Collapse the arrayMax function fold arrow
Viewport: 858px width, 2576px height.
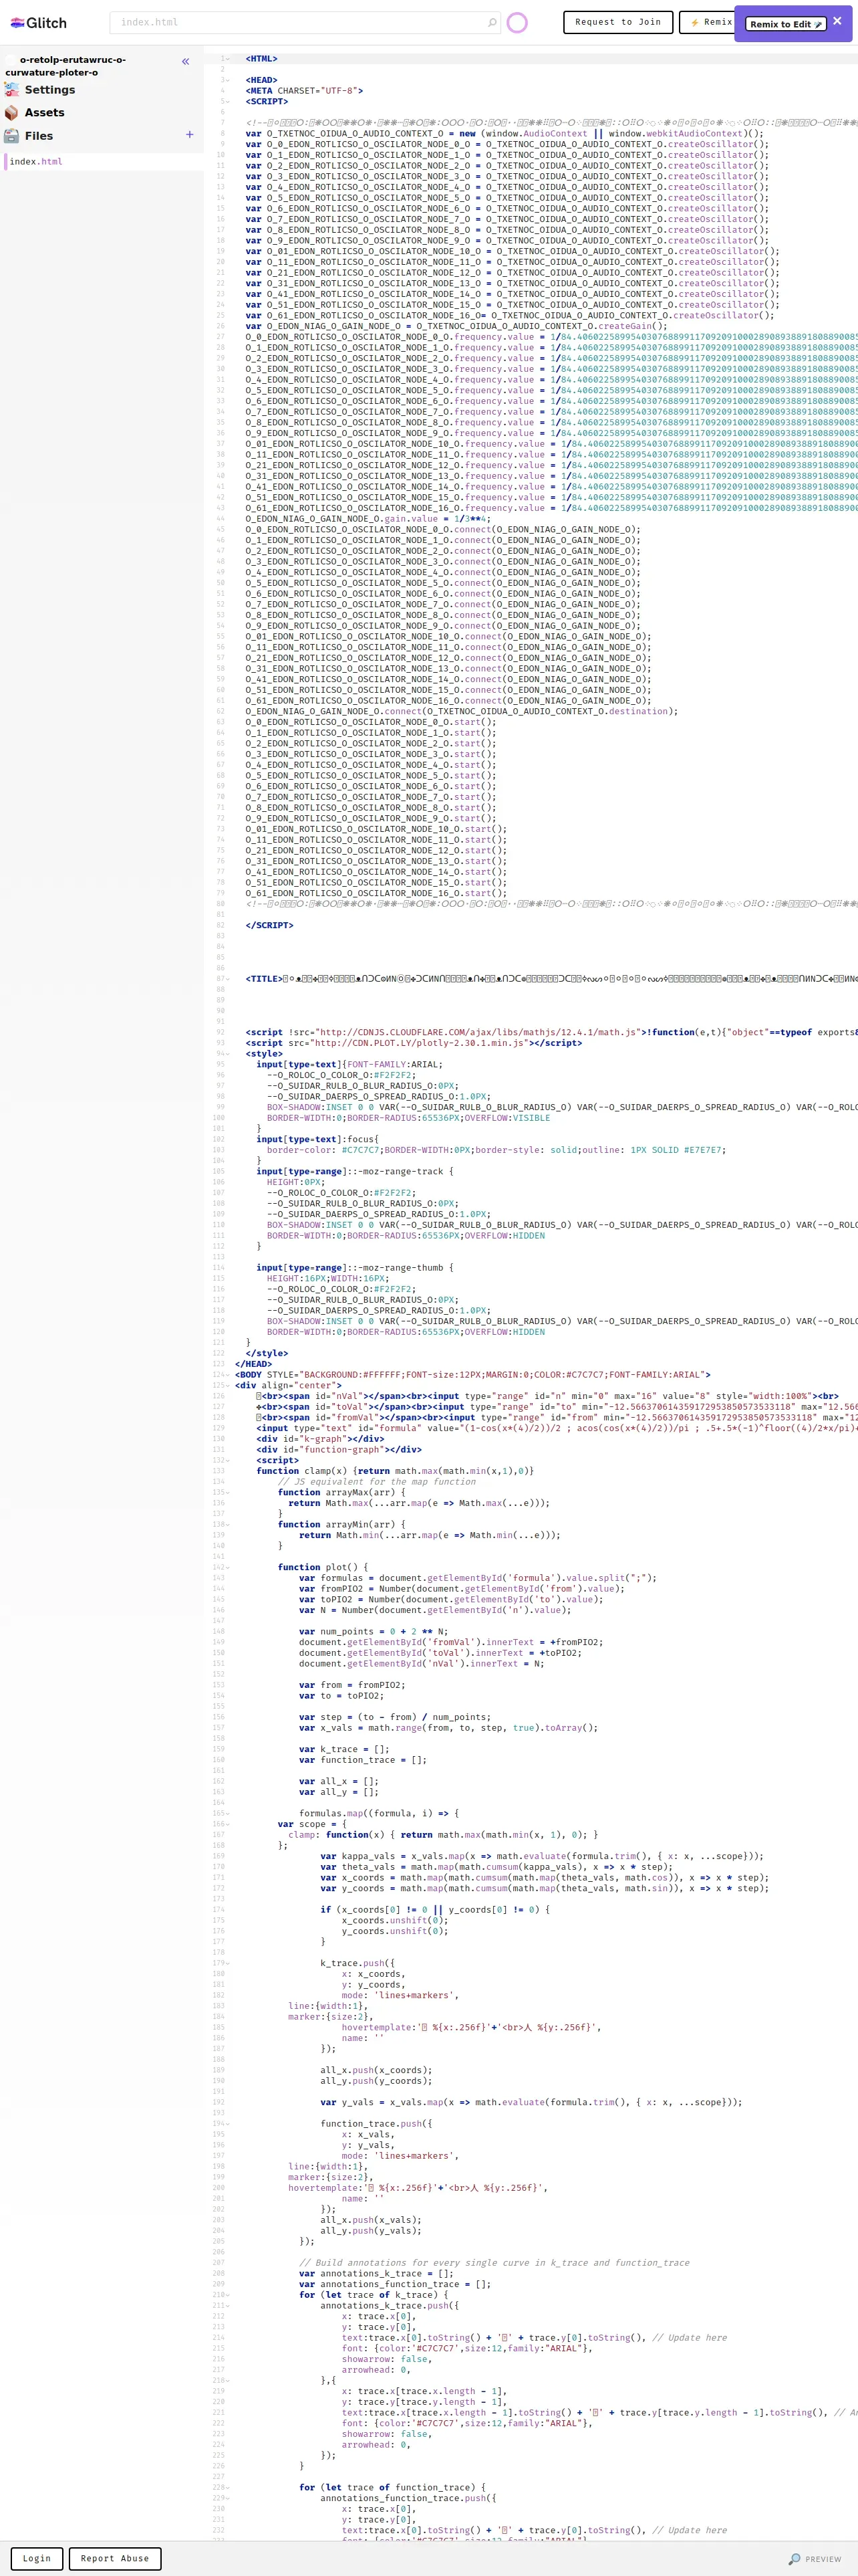coord(228,1493)
